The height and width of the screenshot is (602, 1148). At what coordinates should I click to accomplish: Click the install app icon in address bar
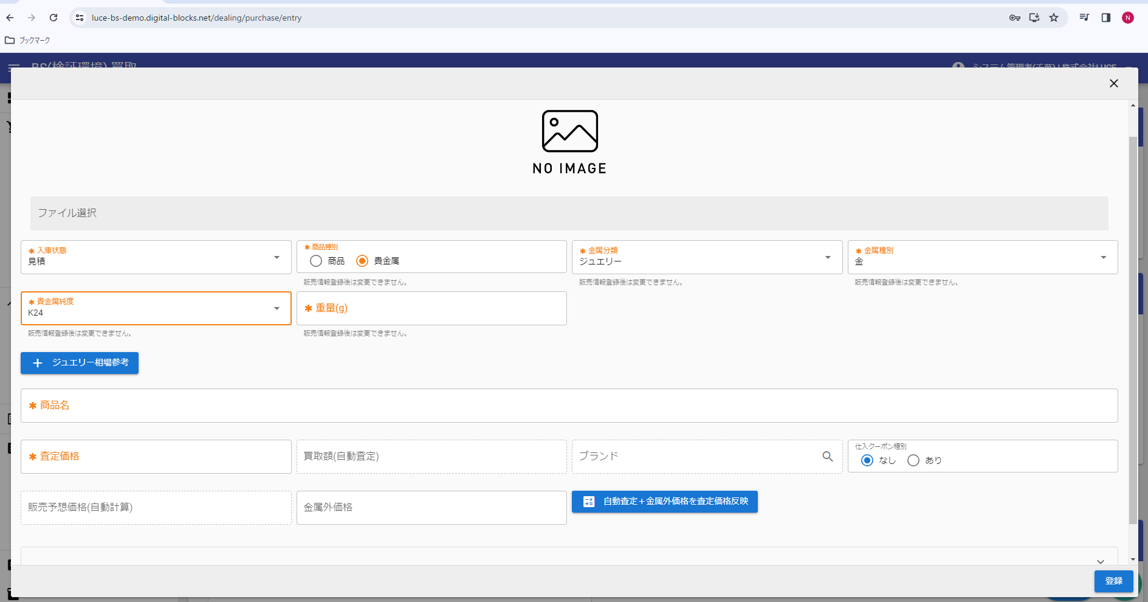[1034, 18]
